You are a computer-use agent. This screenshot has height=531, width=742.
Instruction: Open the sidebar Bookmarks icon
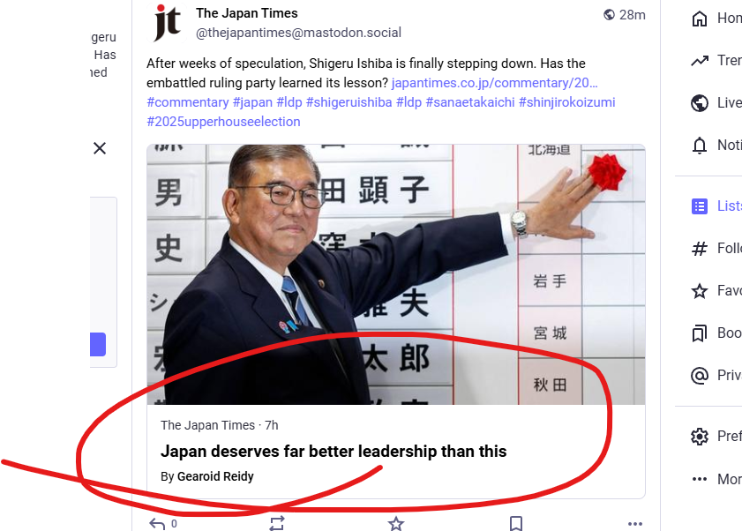pyautogui.click(x=700, y=333)
